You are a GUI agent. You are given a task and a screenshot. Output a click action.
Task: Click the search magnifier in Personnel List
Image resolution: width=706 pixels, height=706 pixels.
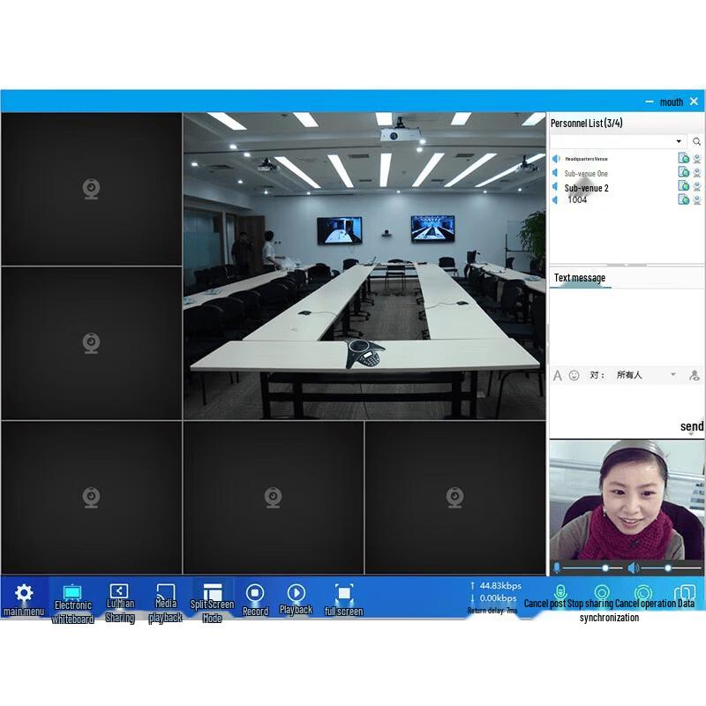696,141
